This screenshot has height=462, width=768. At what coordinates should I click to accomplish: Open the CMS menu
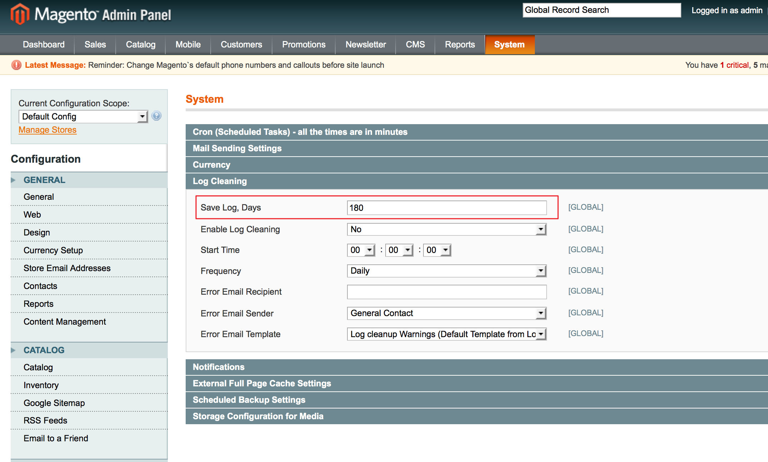click(415, 44)
